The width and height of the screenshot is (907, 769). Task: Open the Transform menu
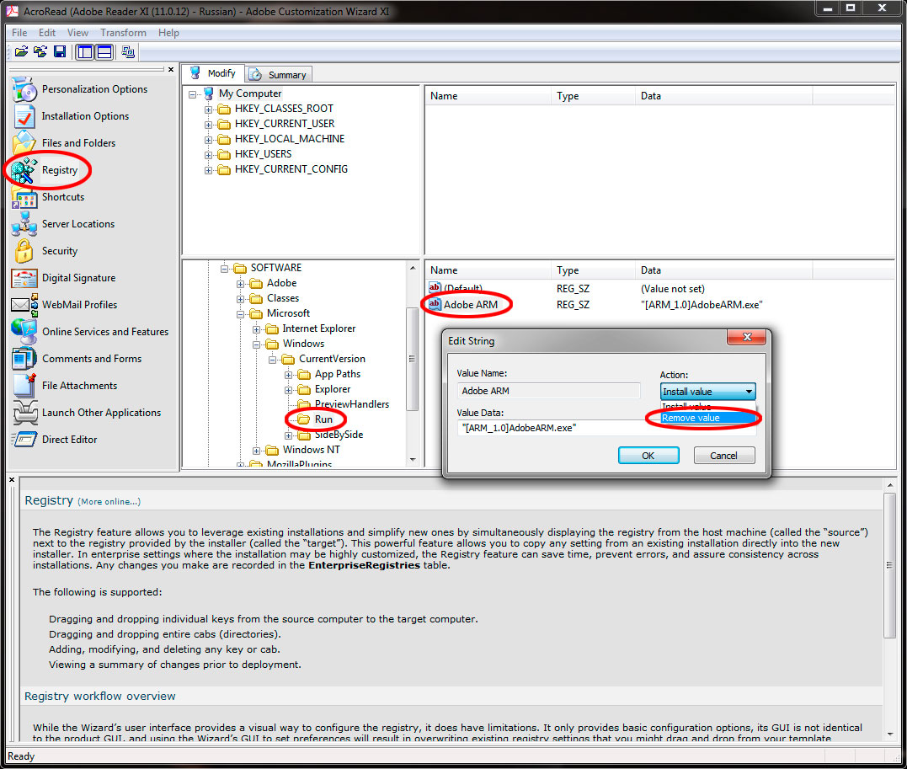tap(123, 33)
